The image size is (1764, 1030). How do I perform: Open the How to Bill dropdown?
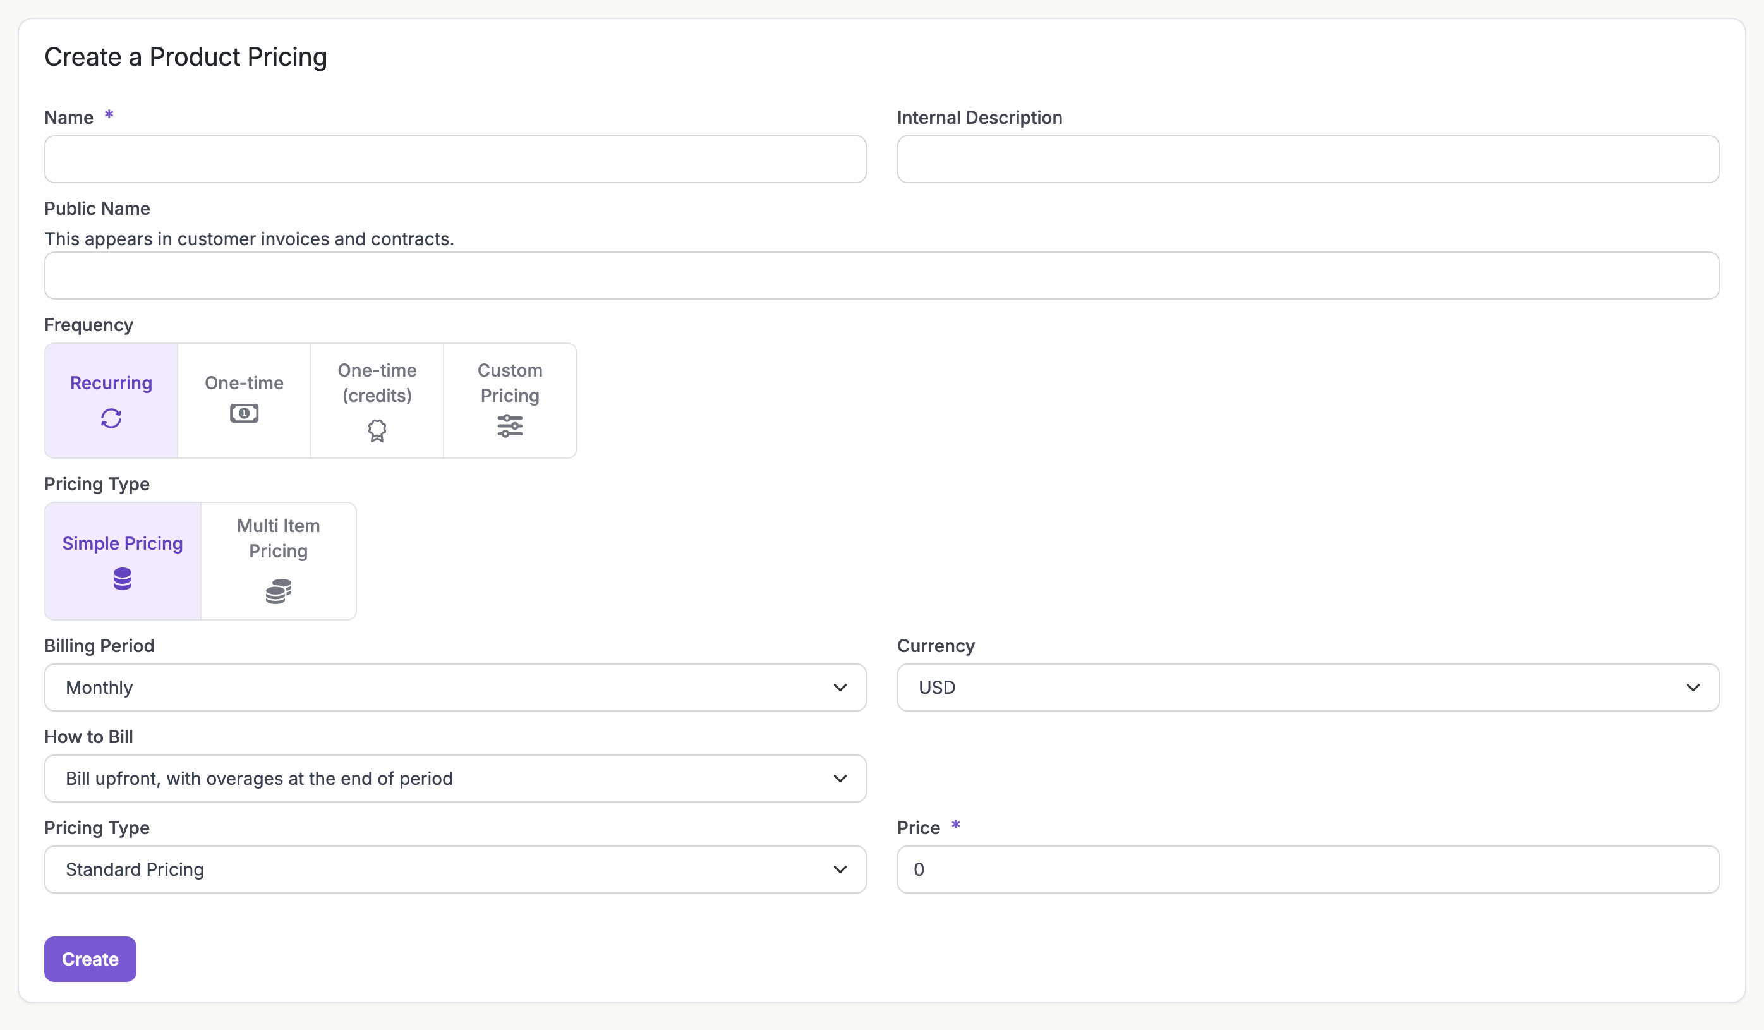click(x=455, y=779)
